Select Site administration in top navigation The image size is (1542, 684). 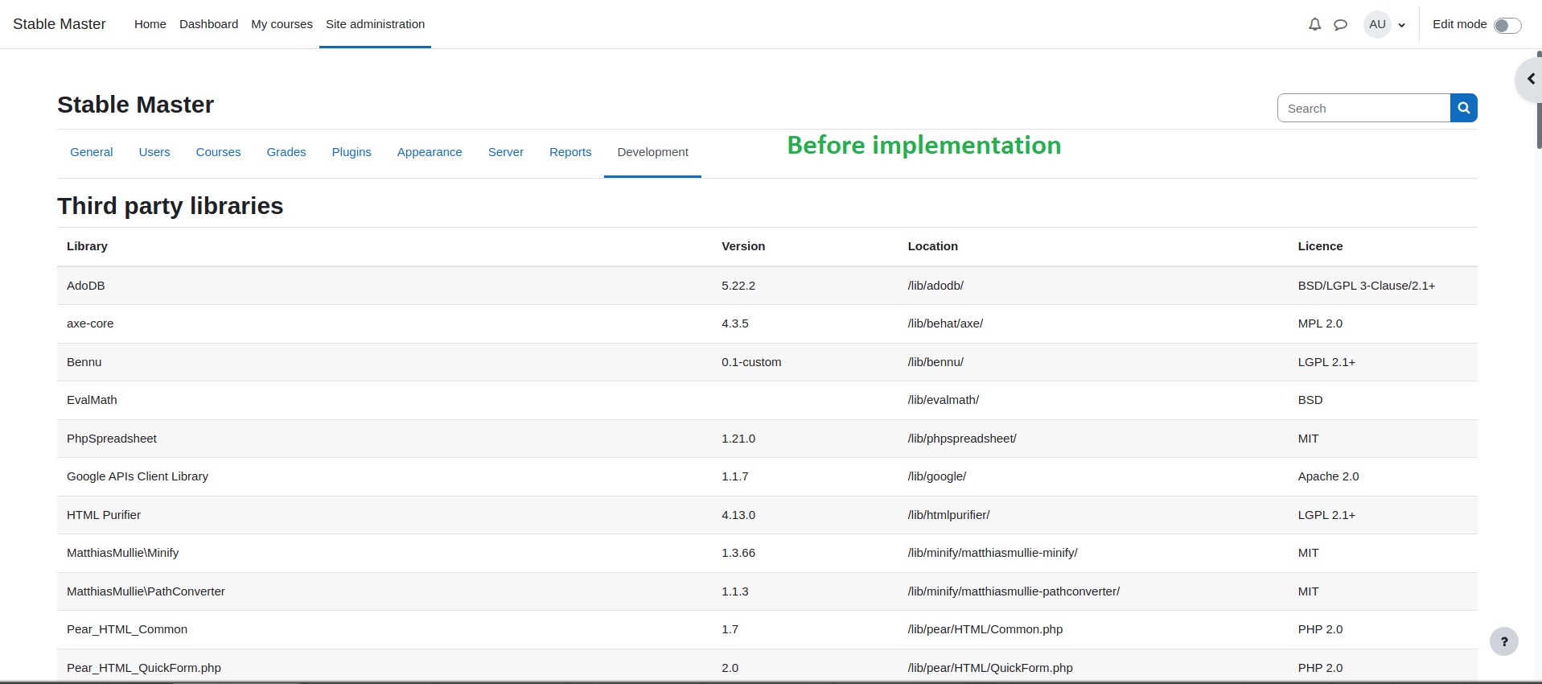(x=375, y=24)
